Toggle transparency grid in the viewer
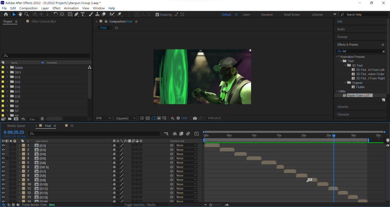Viewport: 390px width, 207px height. (x=147, y=118)
